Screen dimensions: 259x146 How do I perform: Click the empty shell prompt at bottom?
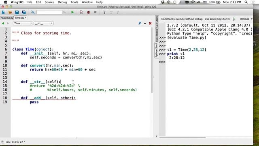pyautogui.click(x=162, y=62)
